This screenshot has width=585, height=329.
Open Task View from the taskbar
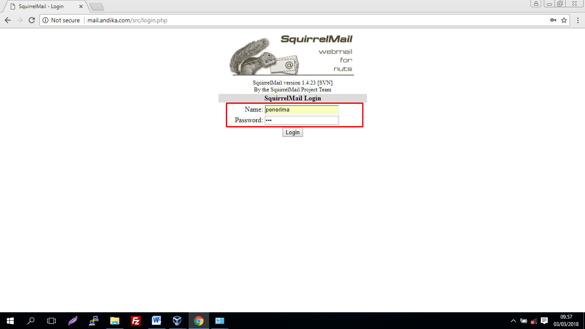coord(51,321)
